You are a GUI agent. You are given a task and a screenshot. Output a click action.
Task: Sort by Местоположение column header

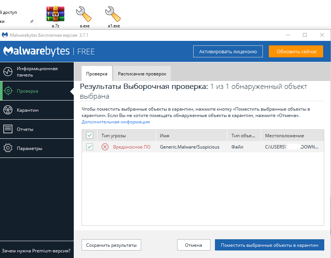click(292, 135)
